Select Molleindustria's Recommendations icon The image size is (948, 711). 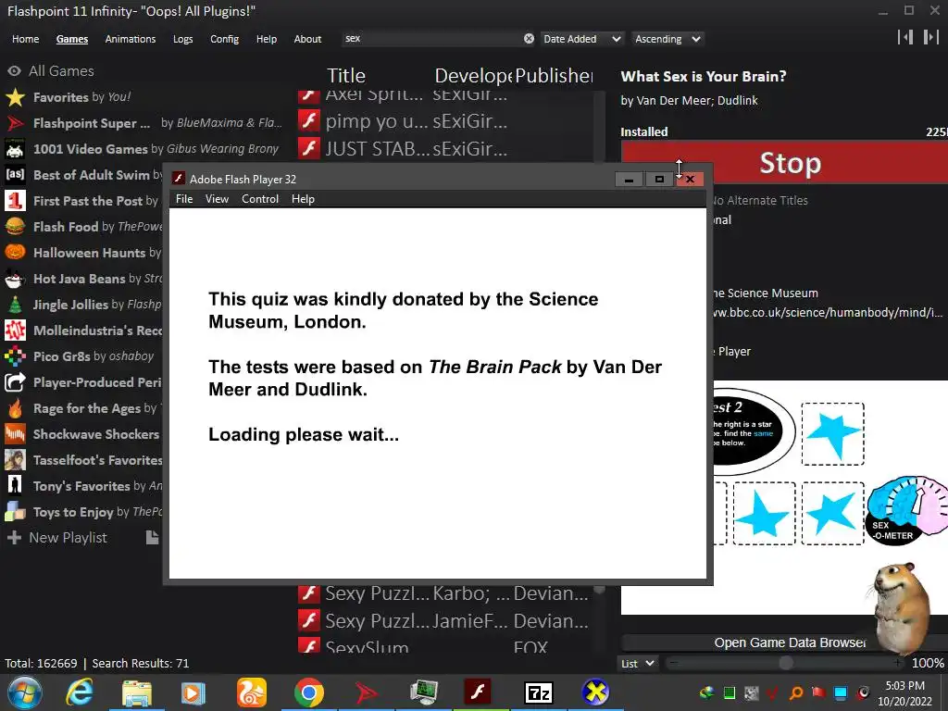coord(15,331)
